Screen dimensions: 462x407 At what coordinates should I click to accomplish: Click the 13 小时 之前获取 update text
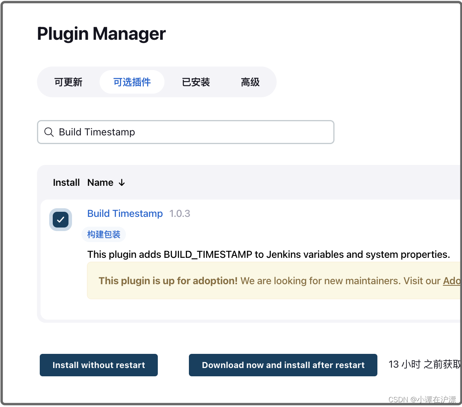pyautogui.click(x=425, y=364)
